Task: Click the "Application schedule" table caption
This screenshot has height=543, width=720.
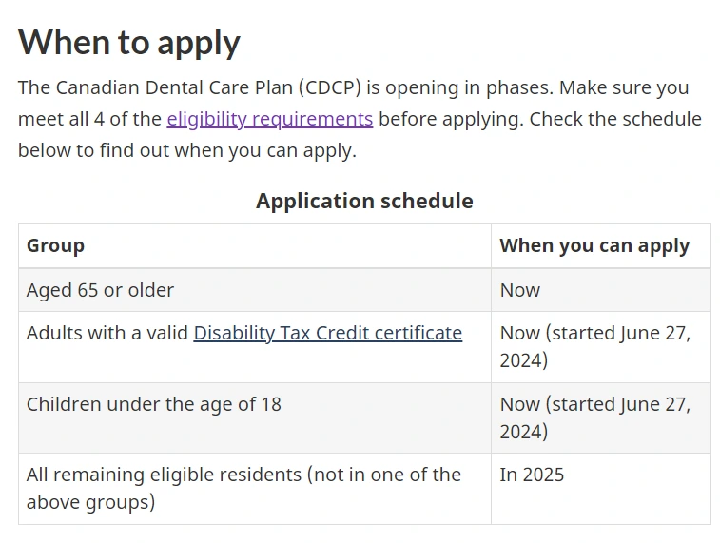Action: click(x=364, y=201)
